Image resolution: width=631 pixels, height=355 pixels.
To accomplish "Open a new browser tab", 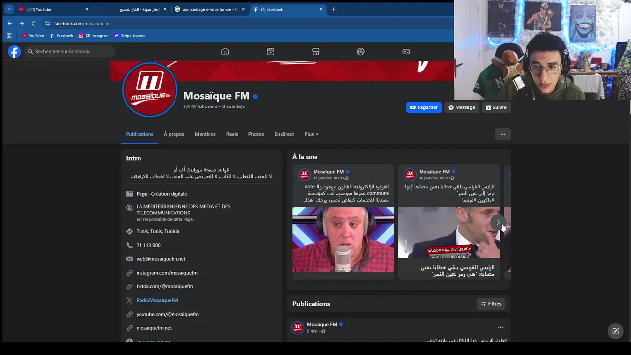I will point(333,9).
